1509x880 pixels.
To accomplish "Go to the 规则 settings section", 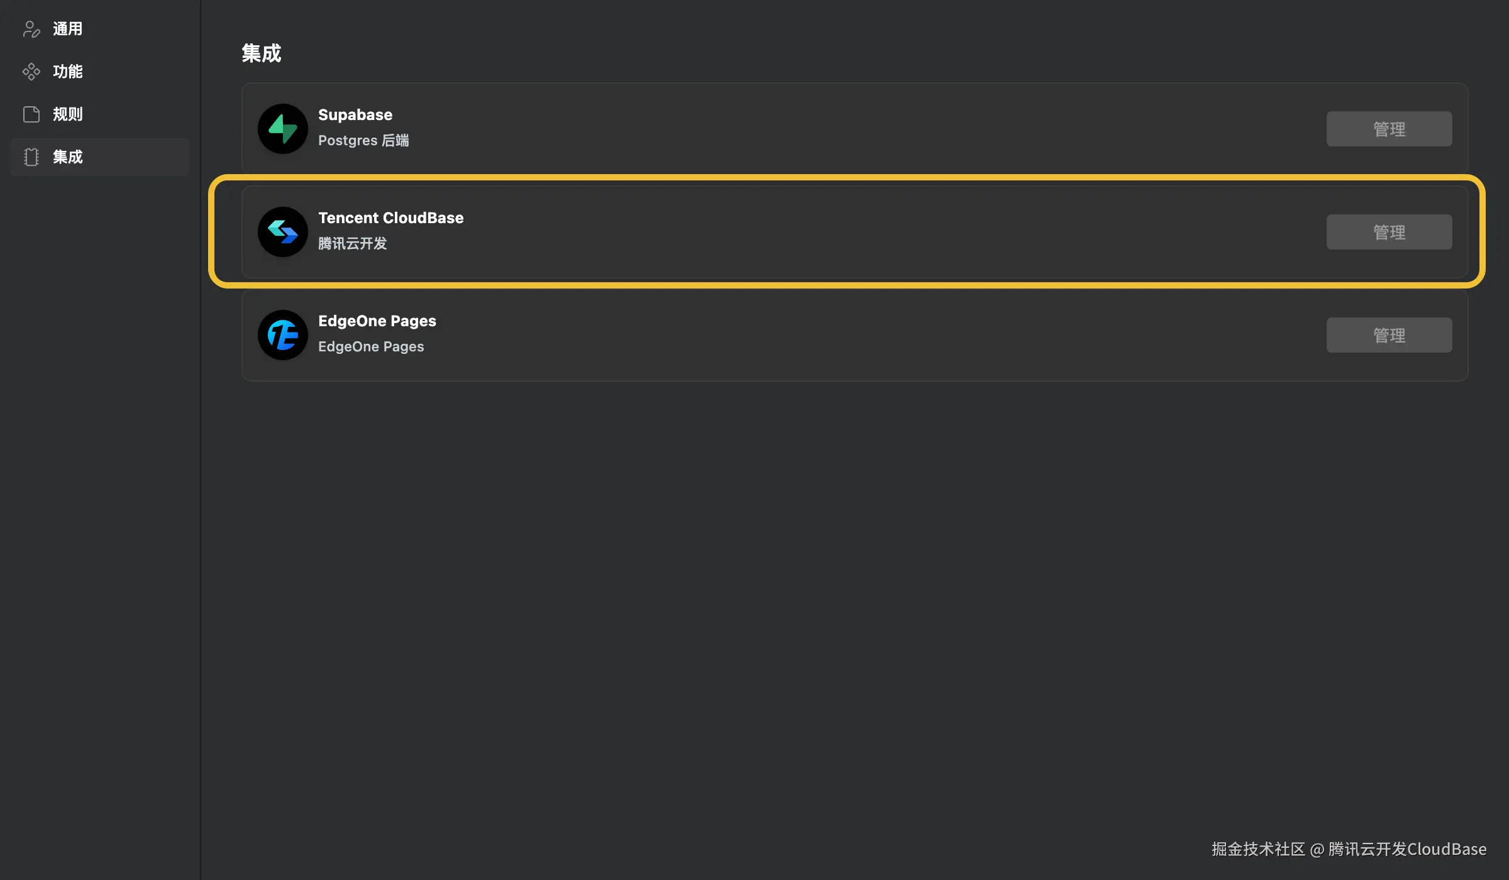I will coord(68,114).
